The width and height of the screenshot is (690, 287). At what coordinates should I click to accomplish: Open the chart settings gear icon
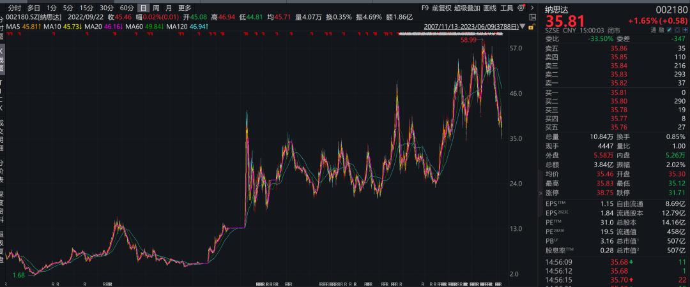point(521,8)
